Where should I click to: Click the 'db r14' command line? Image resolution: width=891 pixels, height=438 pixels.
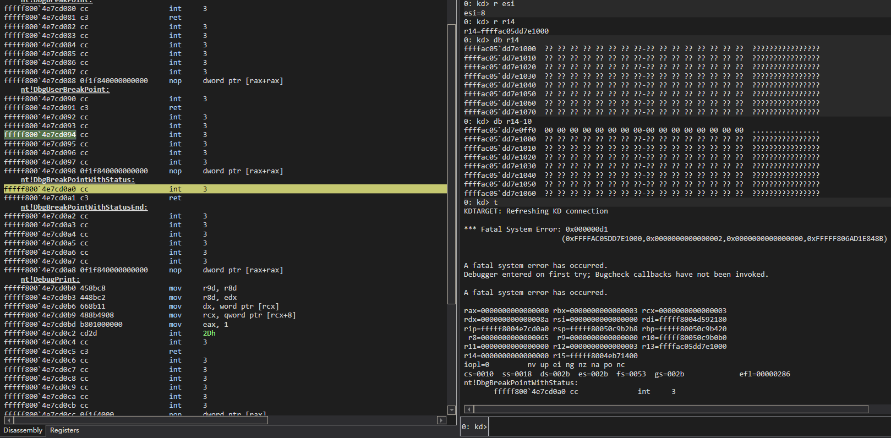click(491, 40)
